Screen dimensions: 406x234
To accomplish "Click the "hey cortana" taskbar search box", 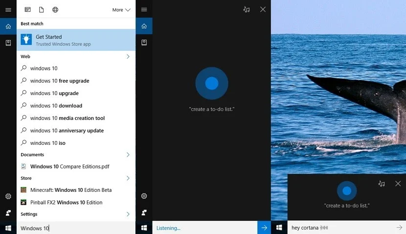I will [347, 228].
